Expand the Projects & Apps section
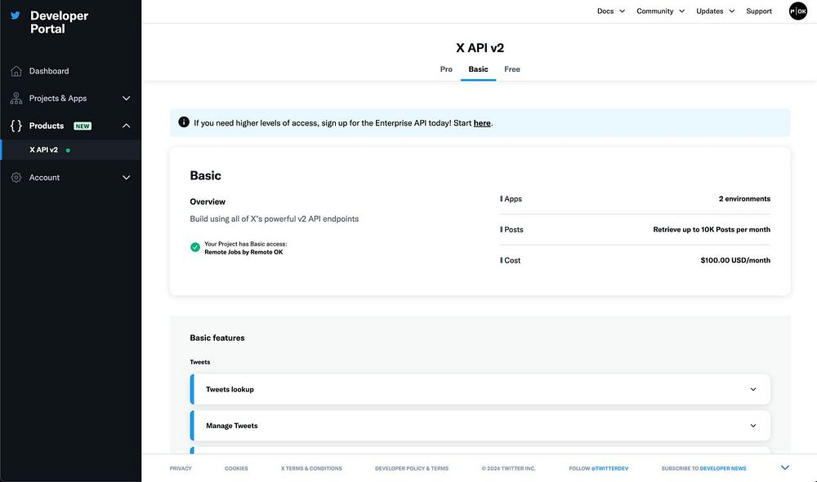This screenshot has width=817, height=482. tap(126, 98)
